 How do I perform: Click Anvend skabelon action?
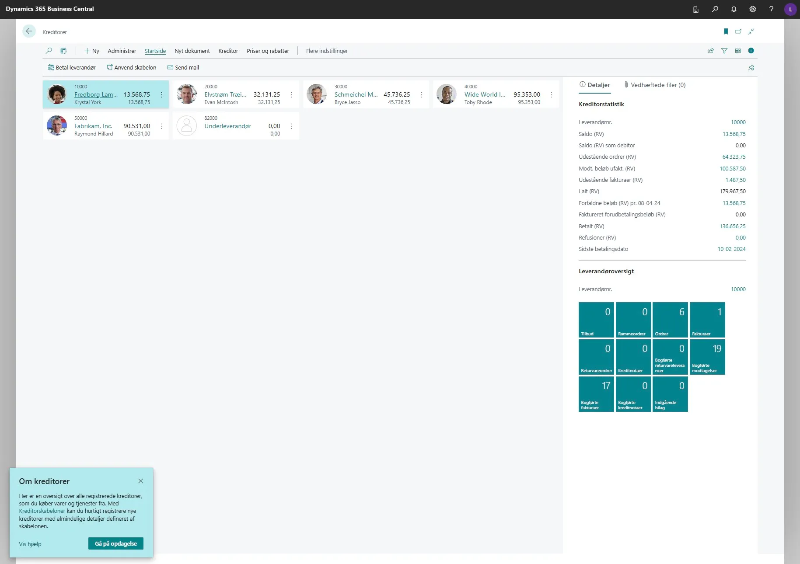(132, 68)
